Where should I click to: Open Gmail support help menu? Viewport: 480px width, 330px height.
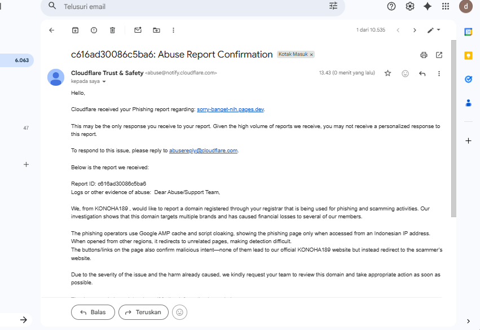pos(391,6)
